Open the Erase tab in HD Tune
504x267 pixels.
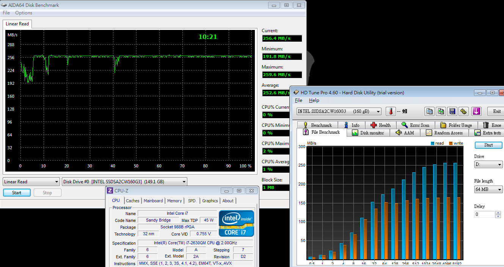tap(491, 125)
